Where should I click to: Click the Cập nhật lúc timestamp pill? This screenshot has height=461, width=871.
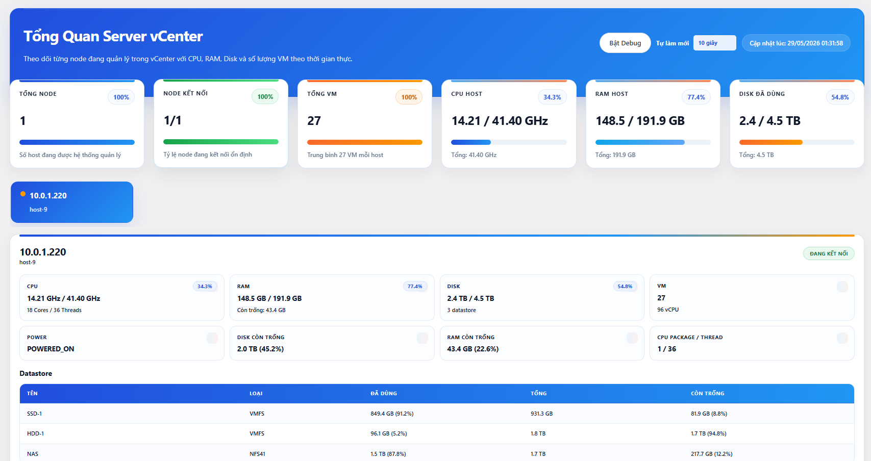tap(796, 43)
